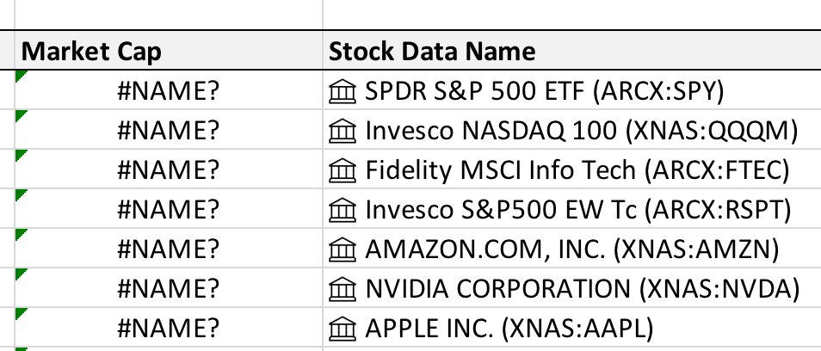Select the NVIDIA CORPORATION (XNAS:NVDA) cell text
Viewport: 821px width, 351px height.
pos(583,289)
